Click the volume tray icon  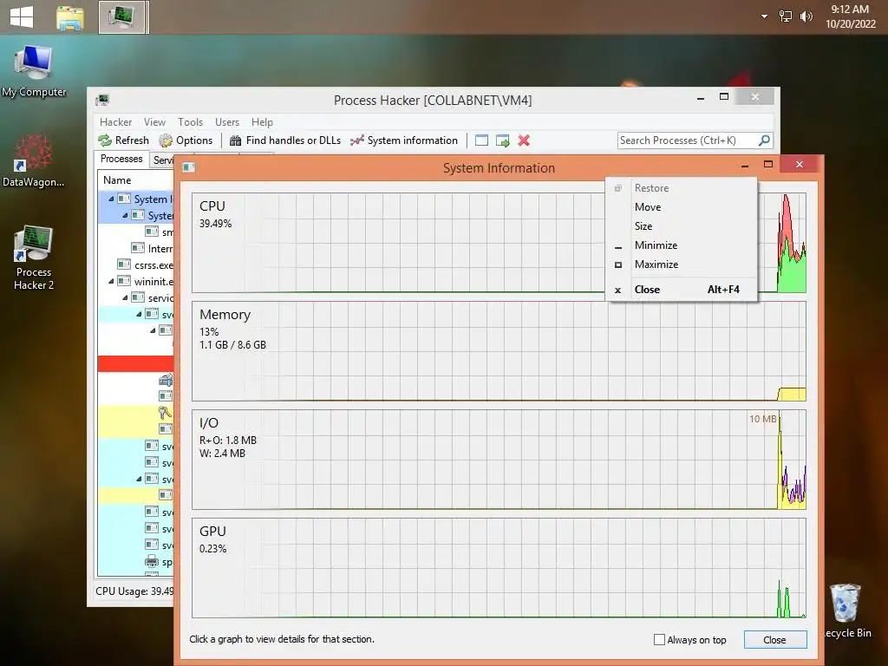806,16
